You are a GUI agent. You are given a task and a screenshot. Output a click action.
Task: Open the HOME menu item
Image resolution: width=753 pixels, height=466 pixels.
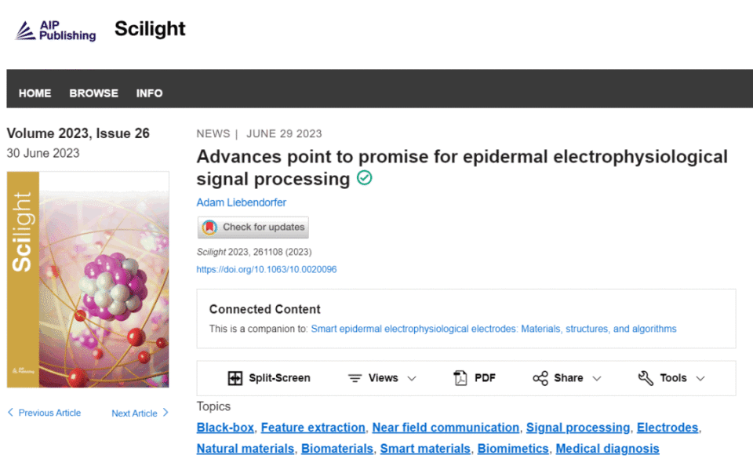tap(35, 93)
